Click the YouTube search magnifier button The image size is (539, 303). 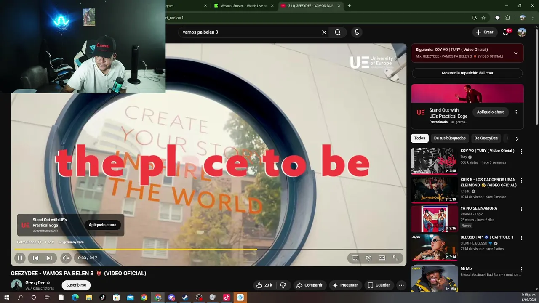coord(338,32)
